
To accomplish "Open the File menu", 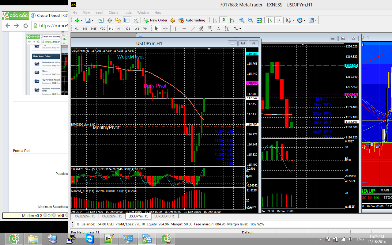I will click(x=75, y=13).
